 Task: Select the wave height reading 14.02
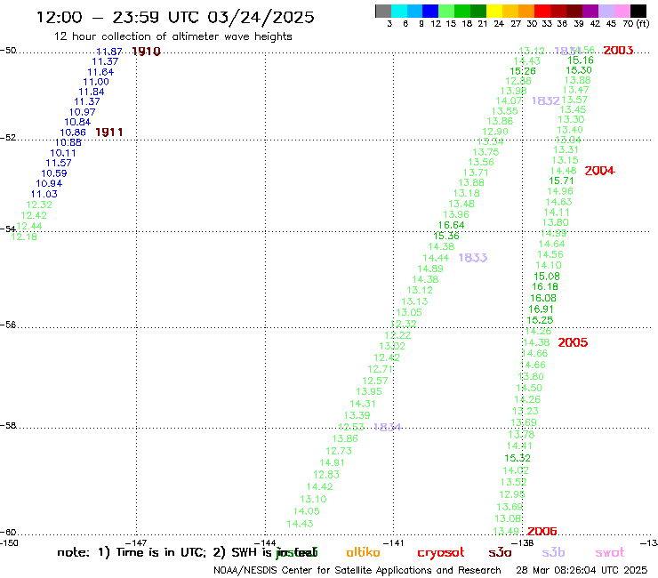click(x=516, y=470)
